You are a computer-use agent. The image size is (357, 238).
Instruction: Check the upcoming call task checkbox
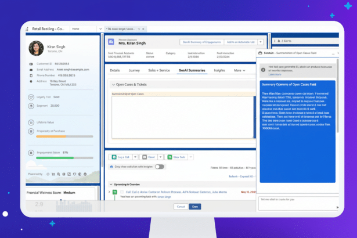point(122,192)
